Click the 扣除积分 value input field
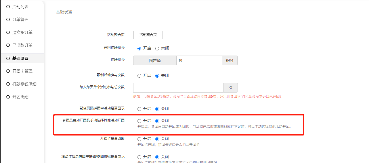 tap(199, 60)
